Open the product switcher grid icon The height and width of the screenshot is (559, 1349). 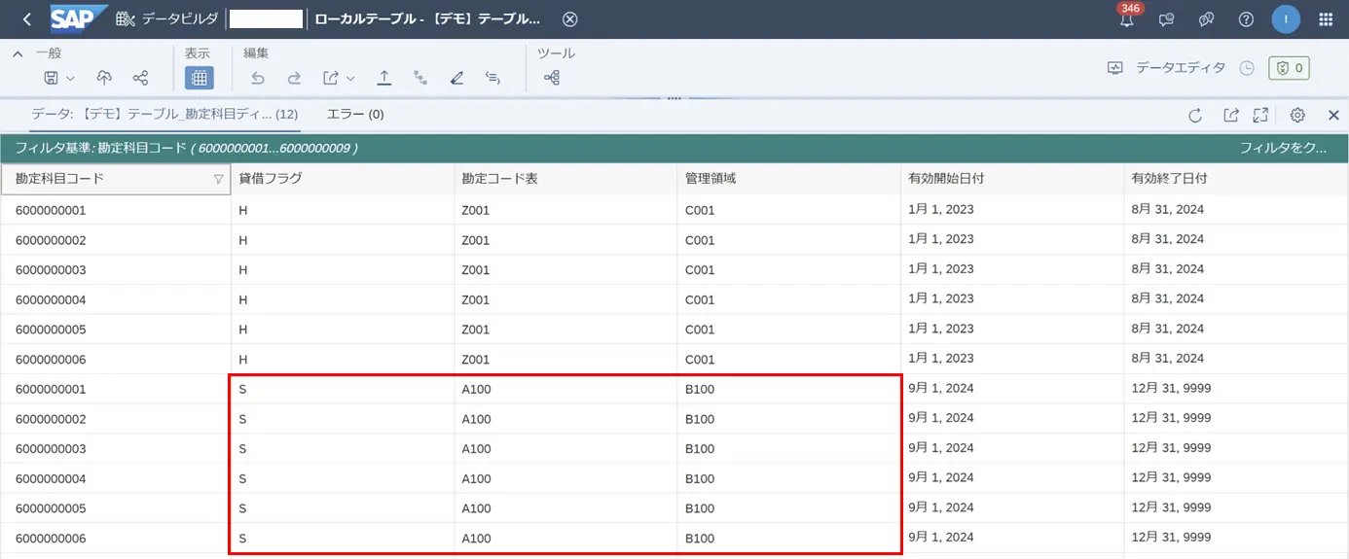[1326, 19]
